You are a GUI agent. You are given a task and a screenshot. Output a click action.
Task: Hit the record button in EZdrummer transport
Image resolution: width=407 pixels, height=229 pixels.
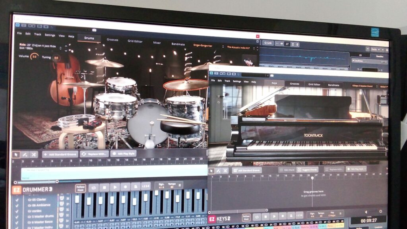125,187
